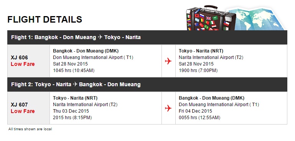Click the 0055 hrs (12:55AM) arrival time
Screen dimensions: 295x141
tap(199, 118)
